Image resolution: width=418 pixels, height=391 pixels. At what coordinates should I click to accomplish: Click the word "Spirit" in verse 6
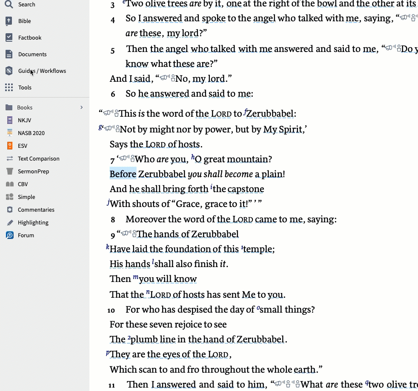[291, 129]
